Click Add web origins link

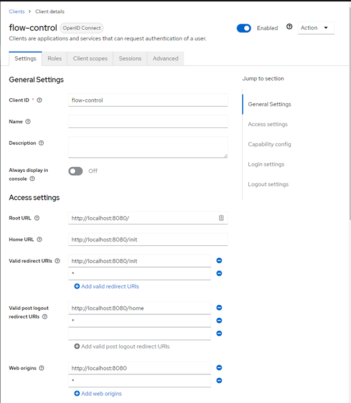tap(98, 393)
